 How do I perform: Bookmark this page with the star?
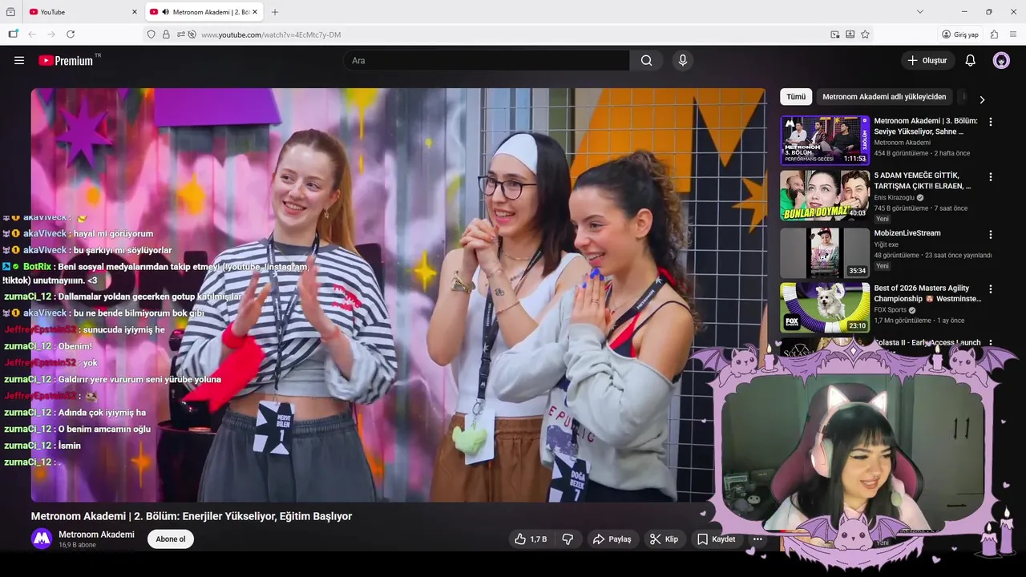tap(865, 34)
